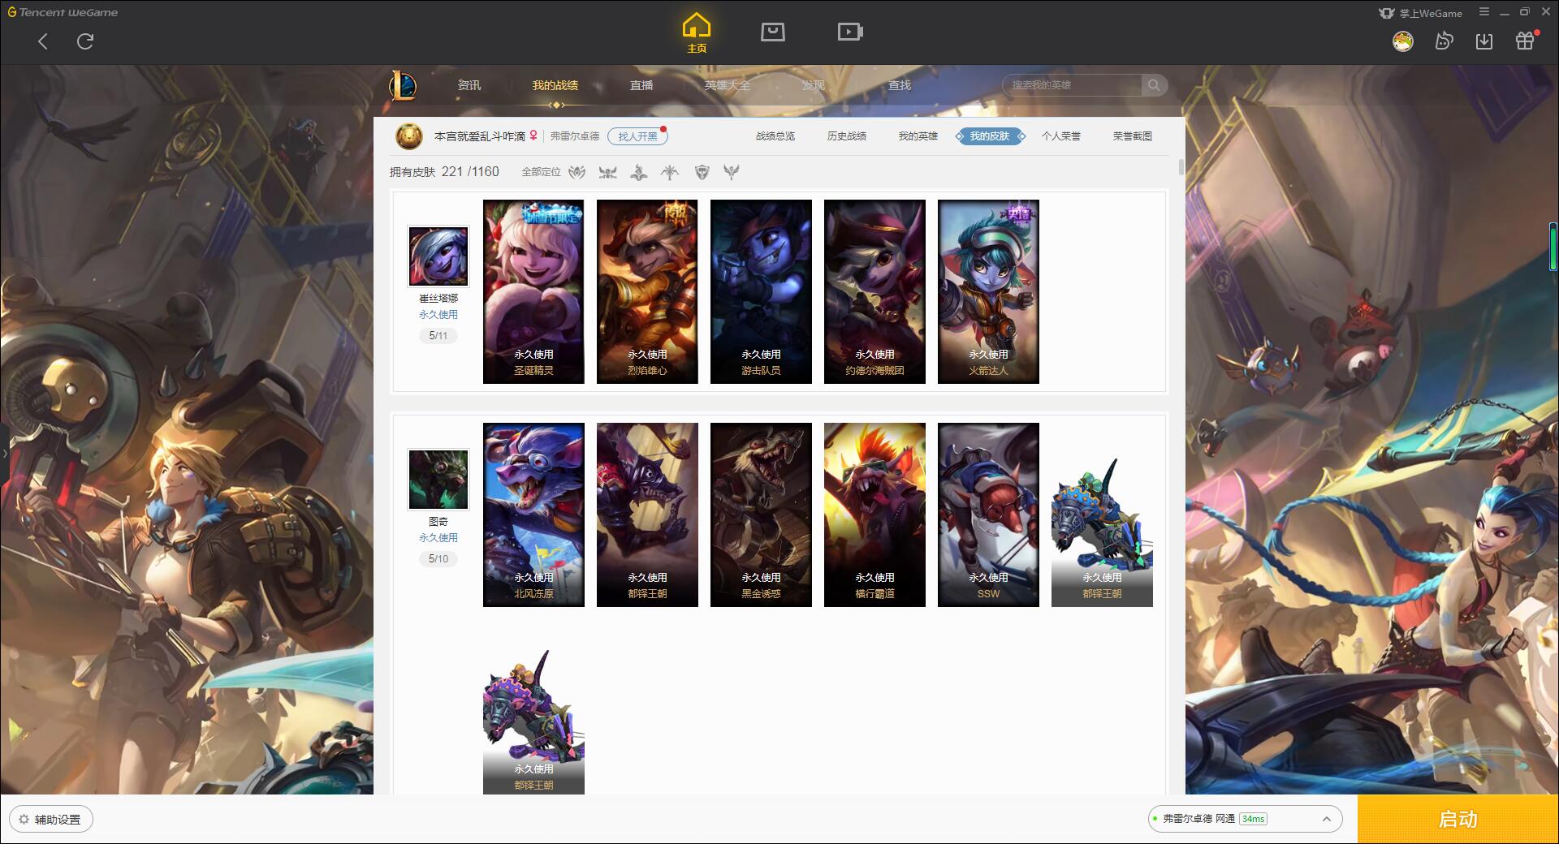The image size is (1559, 844).
Task: Click the Tencent WeGame title logo
Action: [63, 12]
